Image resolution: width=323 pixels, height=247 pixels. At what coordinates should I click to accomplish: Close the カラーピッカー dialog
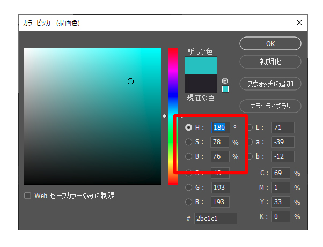(299, 23)
